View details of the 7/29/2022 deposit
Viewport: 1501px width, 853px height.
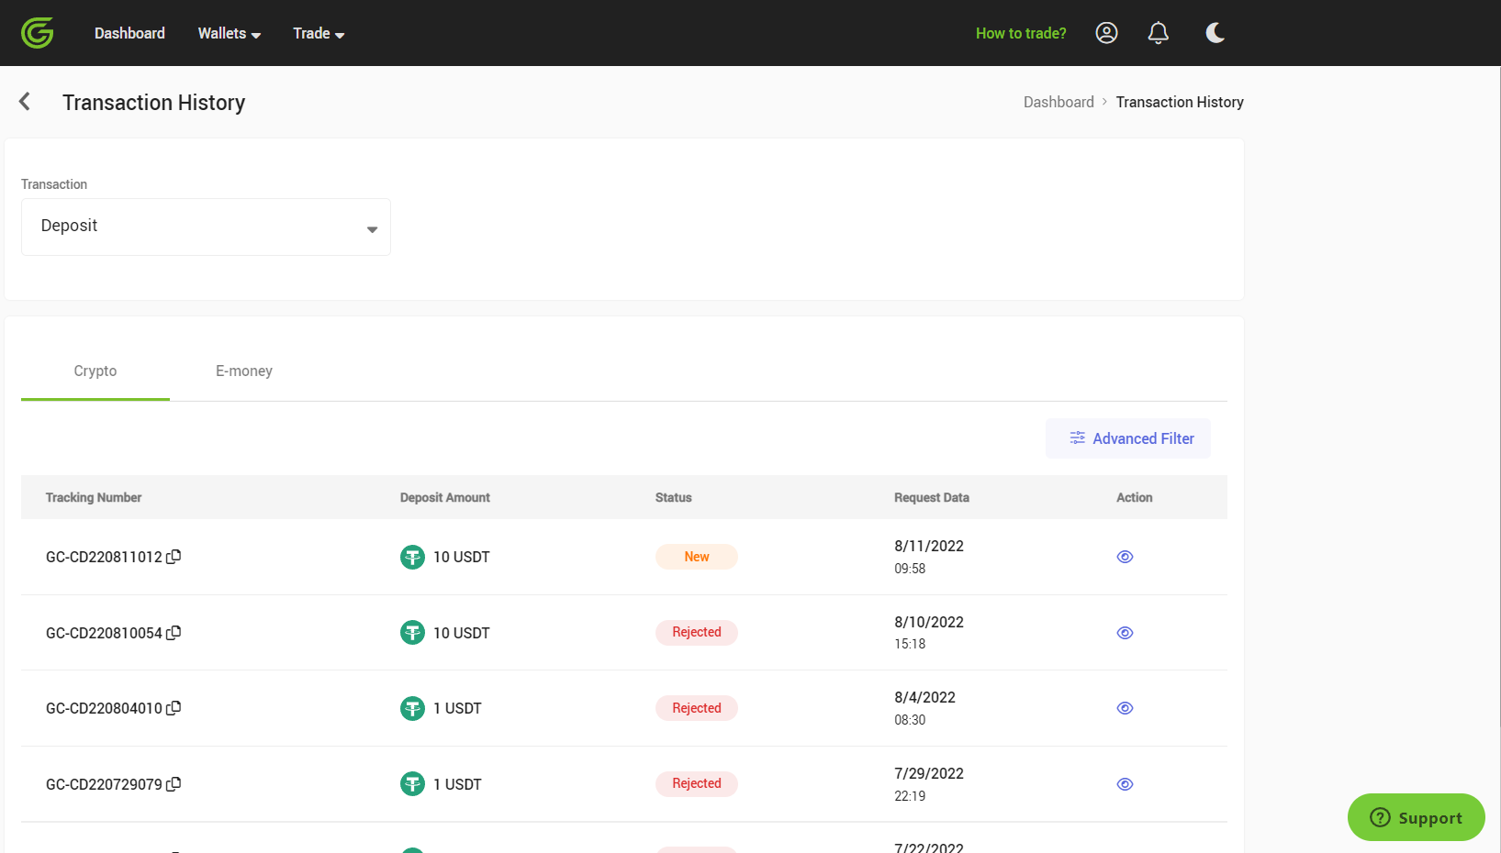coord(1125,784)
